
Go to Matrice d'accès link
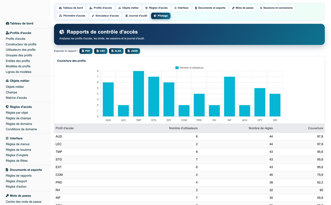(16, 98)
